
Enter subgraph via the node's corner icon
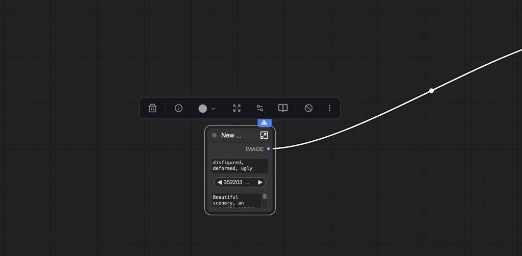pyautogui.click(x=264, y=135)
